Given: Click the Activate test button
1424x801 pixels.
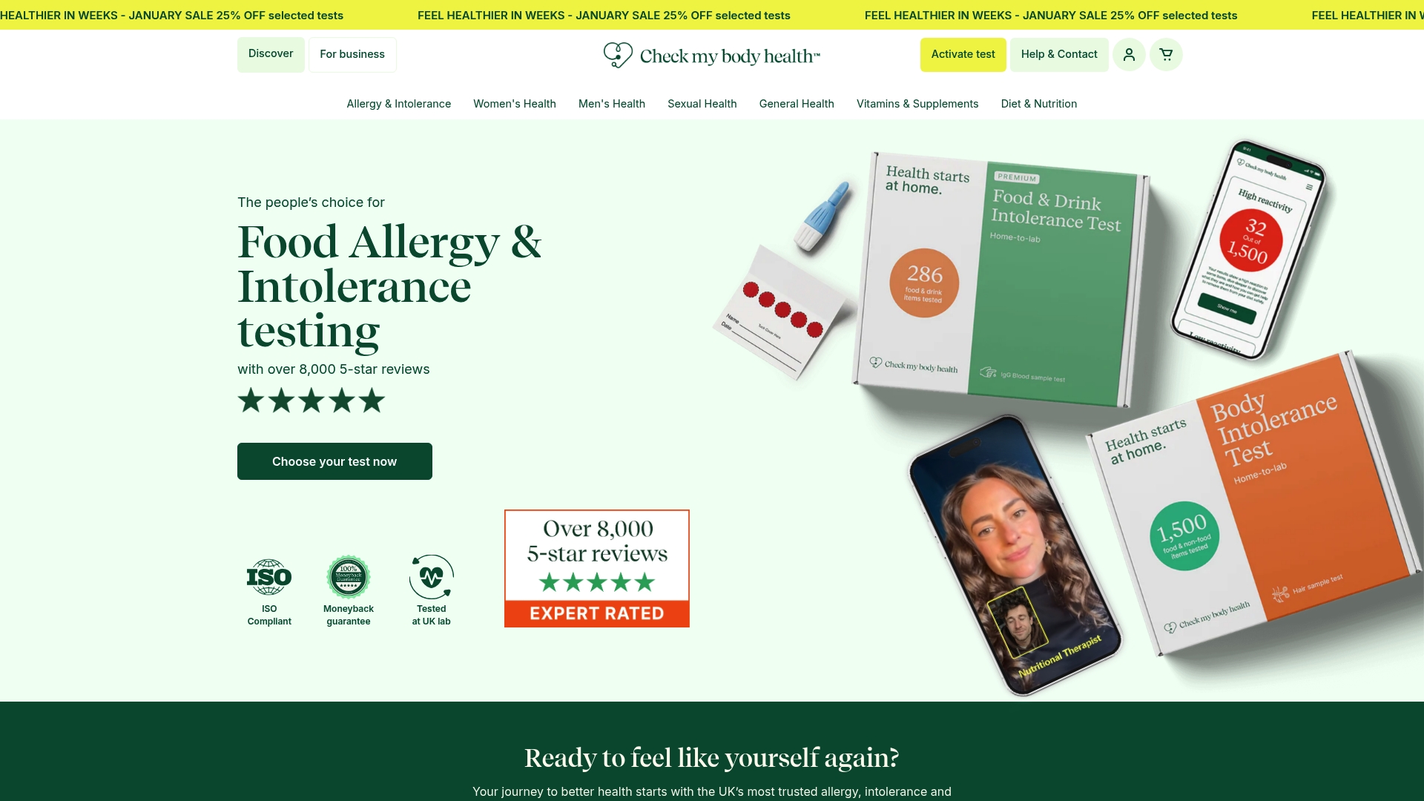Looking at the screenshot, I should click(x=963, y=55).
